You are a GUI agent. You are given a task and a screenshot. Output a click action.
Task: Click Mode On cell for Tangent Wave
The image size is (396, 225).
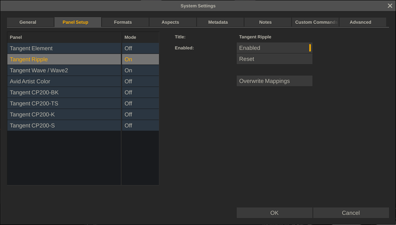point(140,70)
